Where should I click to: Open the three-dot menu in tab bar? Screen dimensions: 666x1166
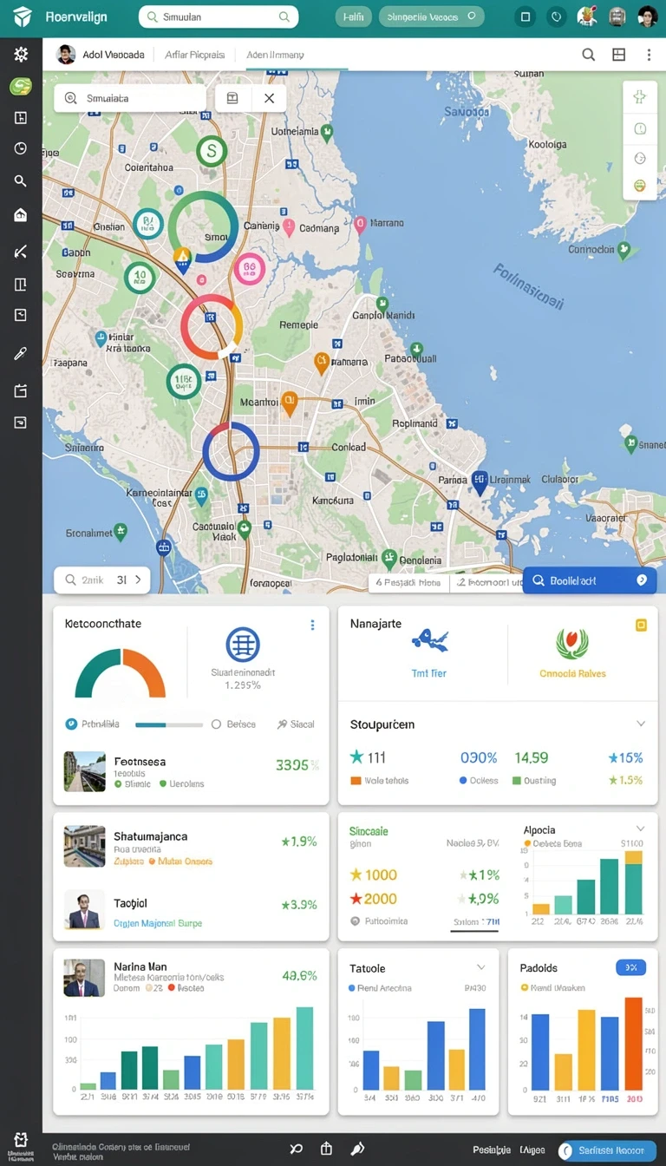coord(649,55)
